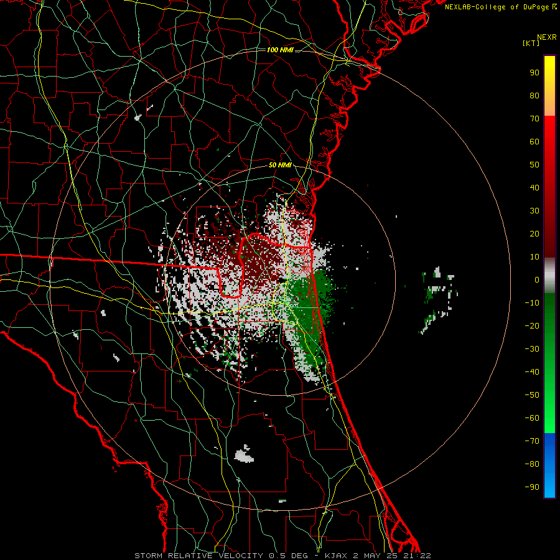Click the yellow top segment of color bar

(x=549, y=86)
